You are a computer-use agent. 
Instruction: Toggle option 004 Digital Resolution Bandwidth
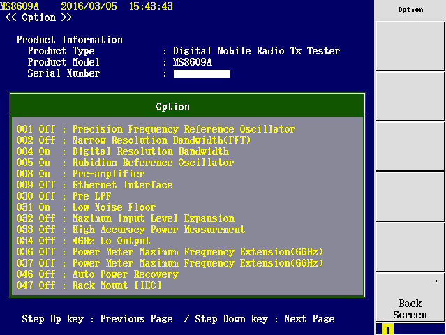(122, 151)
